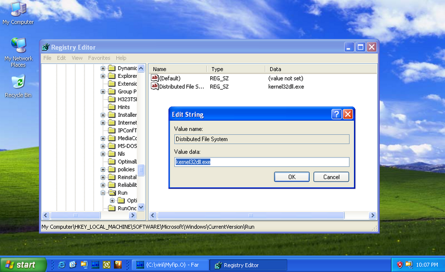
Task: Expand the MediaCo tree node
Action: tap(103, 139)
